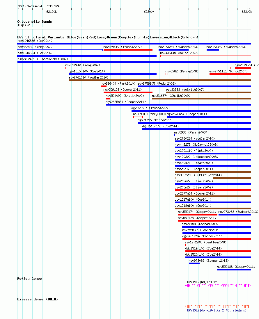Click esv2751110 (Pinto2007) label
Viewport: 259px width, 319px height.
[194, 151]
